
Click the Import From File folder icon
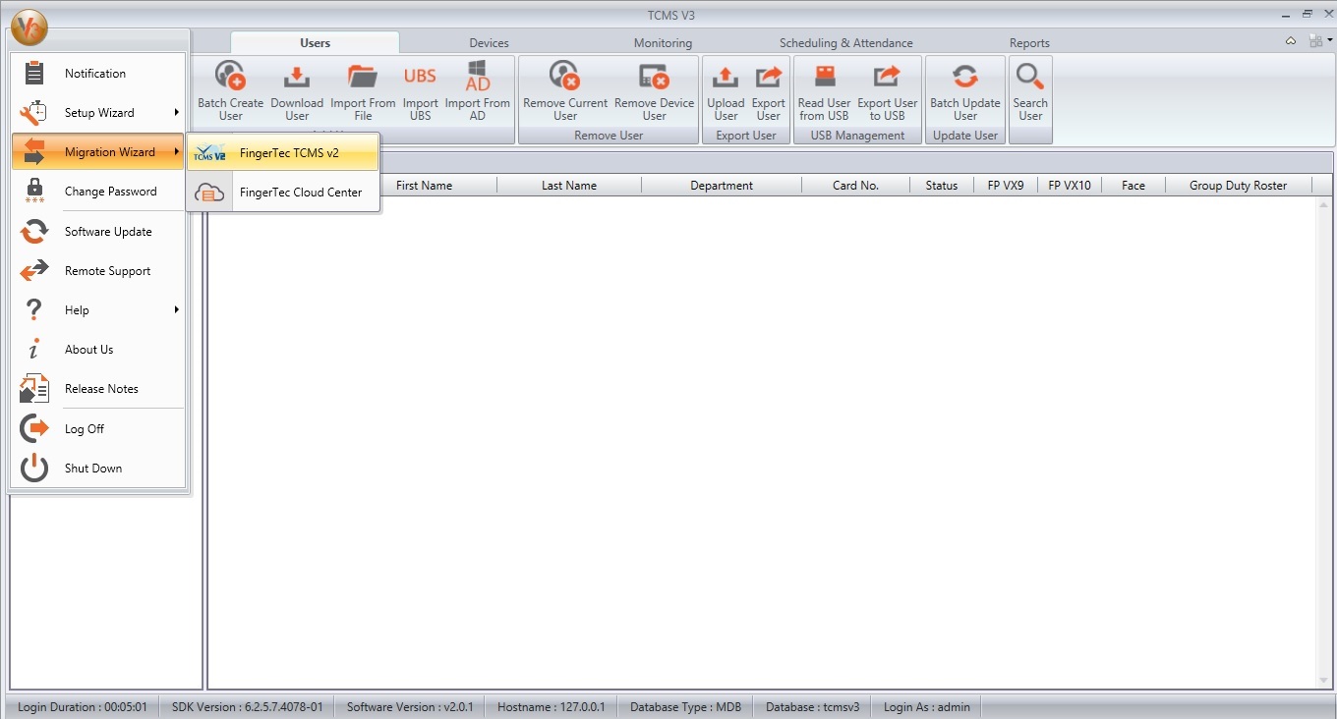(x=363, y=77)
